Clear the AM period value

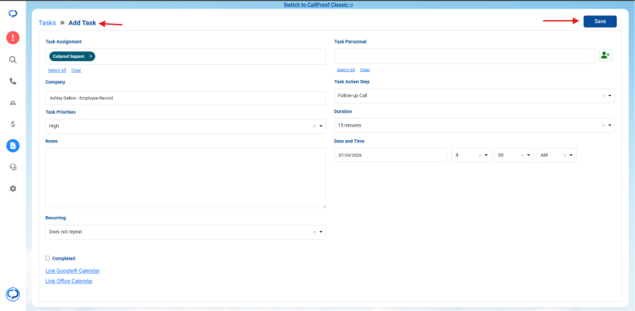pos(565,155)
